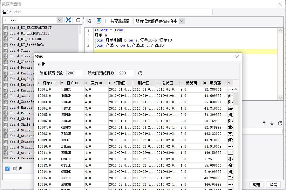Move parameter down with the down arrow
This screenshot has height=190, width=286.
click(272, 123)
